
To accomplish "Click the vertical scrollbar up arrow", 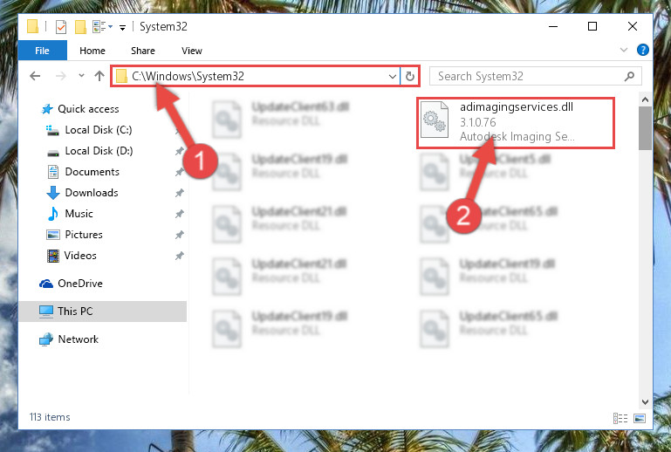I will point(645,99).
